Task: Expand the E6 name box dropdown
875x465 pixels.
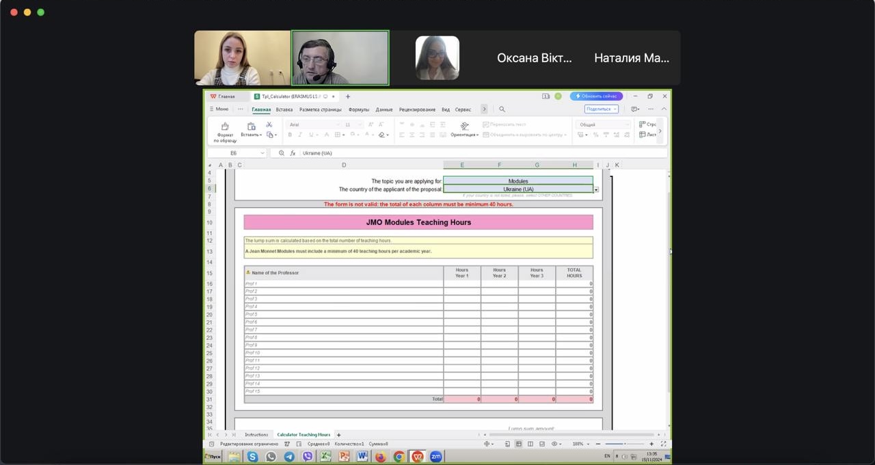Action: point(261,153)
